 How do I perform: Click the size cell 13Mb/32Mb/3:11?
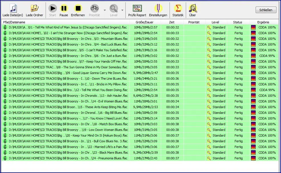pos(146,84)
